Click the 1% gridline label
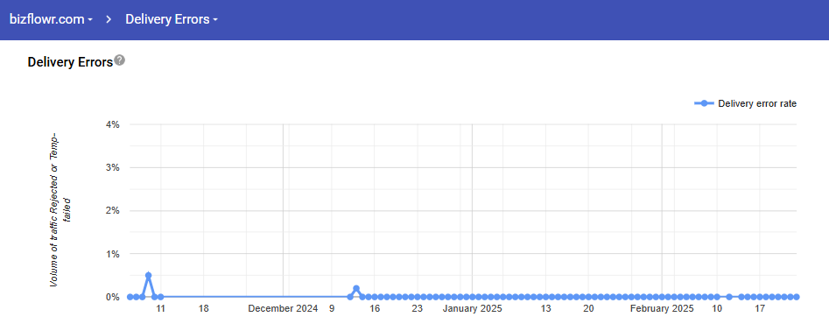 click(113, 254)
